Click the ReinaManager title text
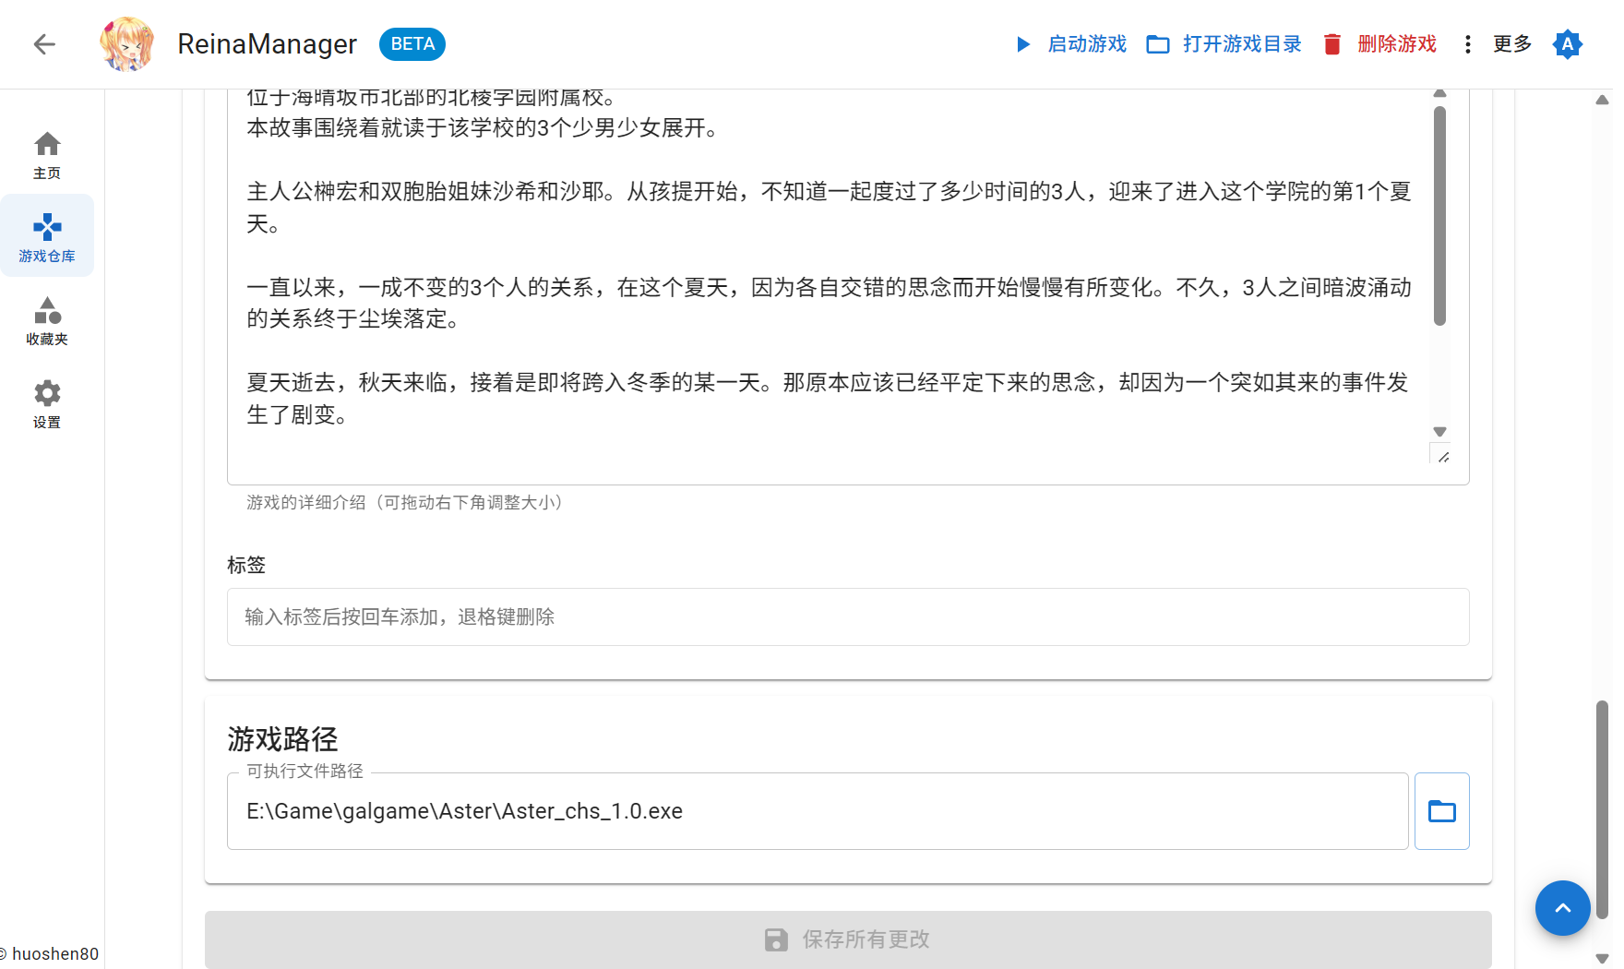This screenshot has height=969, width=1624. click(267, 44)
